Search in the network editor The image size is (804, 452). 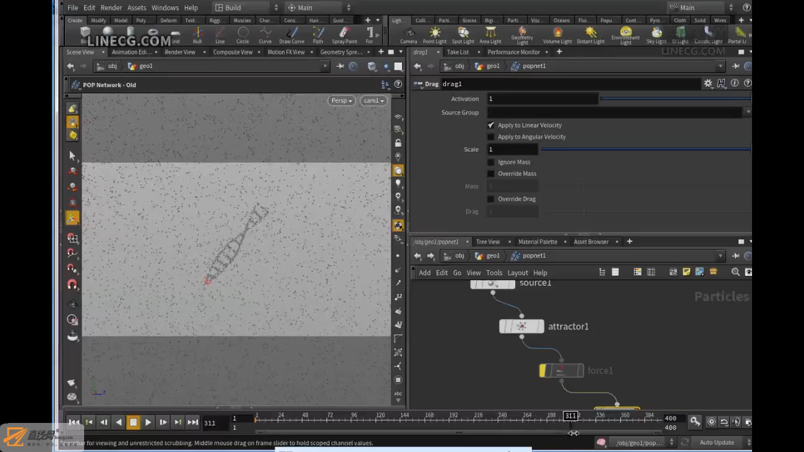click(735, 272)
